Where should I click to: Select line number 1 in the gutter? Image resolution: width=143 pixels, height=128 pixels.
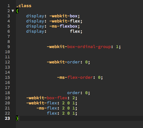[9, 6]
